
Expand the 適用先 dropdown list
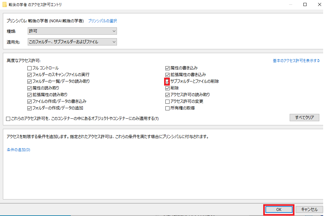pyautogui.click(x=72, y=42)
